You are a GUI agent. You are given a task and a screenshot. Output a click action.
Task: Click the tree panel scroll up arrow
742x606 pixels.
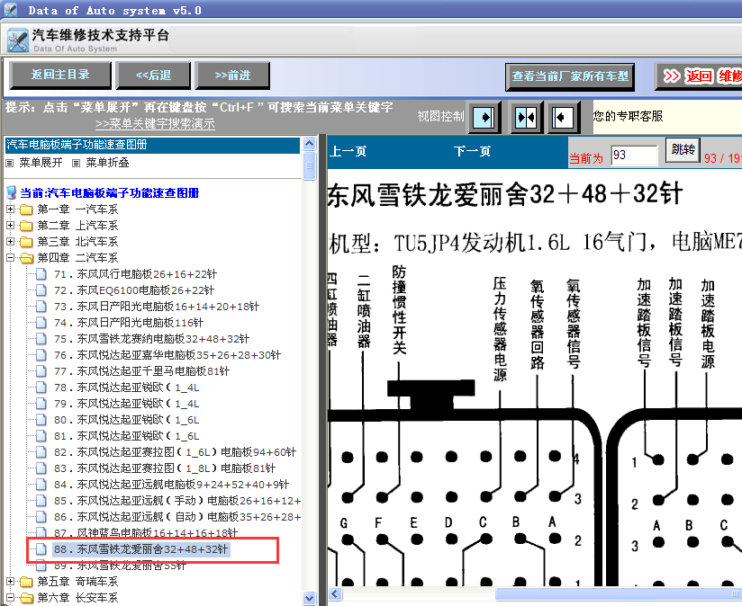pyautogui.click(x=310, y=143)
